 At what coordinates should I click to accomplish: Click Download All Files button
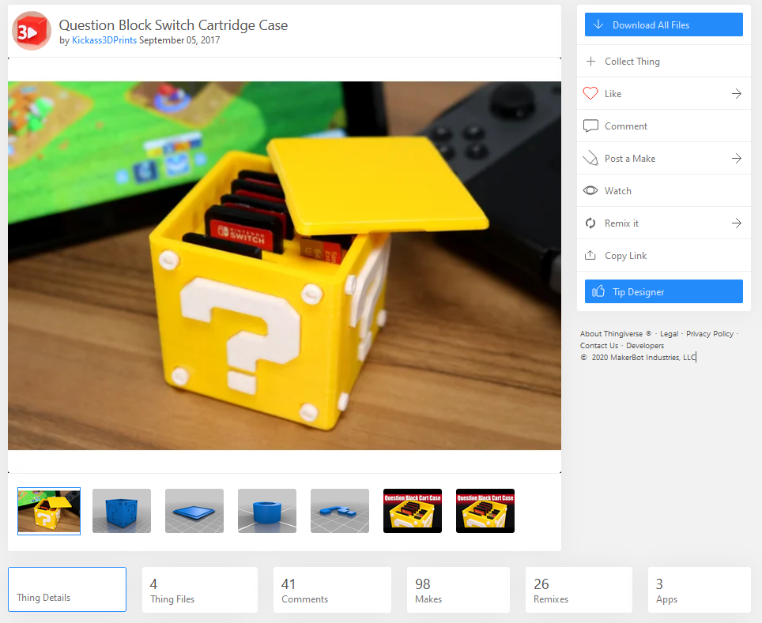click(x=663, y=24)
